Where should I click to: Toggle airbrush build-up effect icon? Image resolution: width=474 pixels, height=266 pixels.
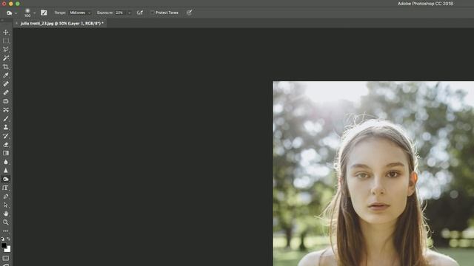pyautogui.click(x=140, y=13)
